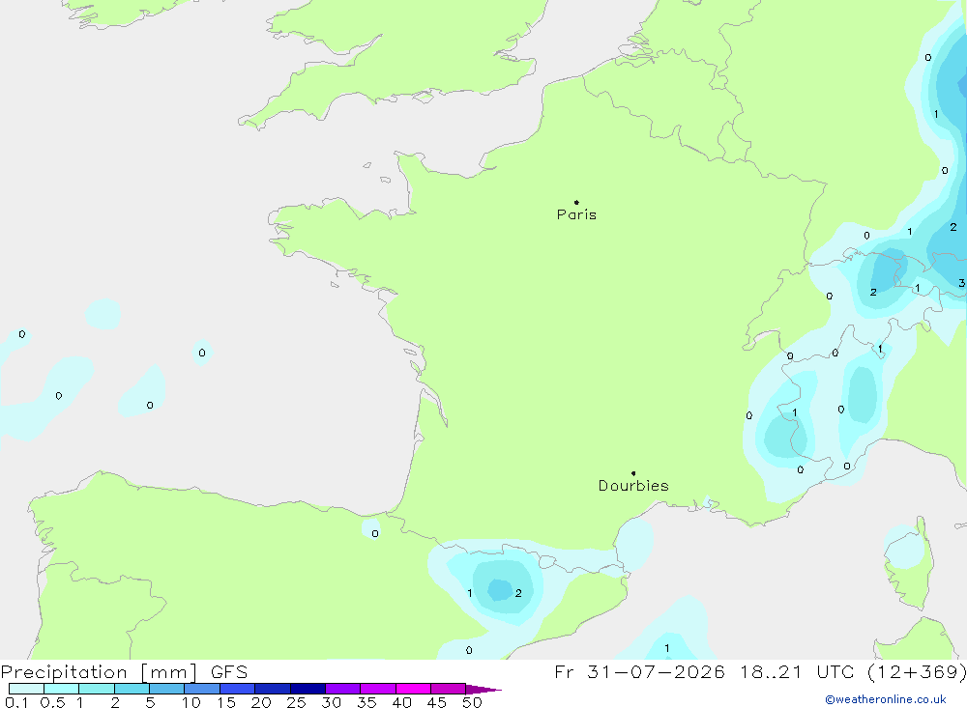Pick the 30–35 mm purple legend swatch
967x708 pixels.
[x=343, y=689]
